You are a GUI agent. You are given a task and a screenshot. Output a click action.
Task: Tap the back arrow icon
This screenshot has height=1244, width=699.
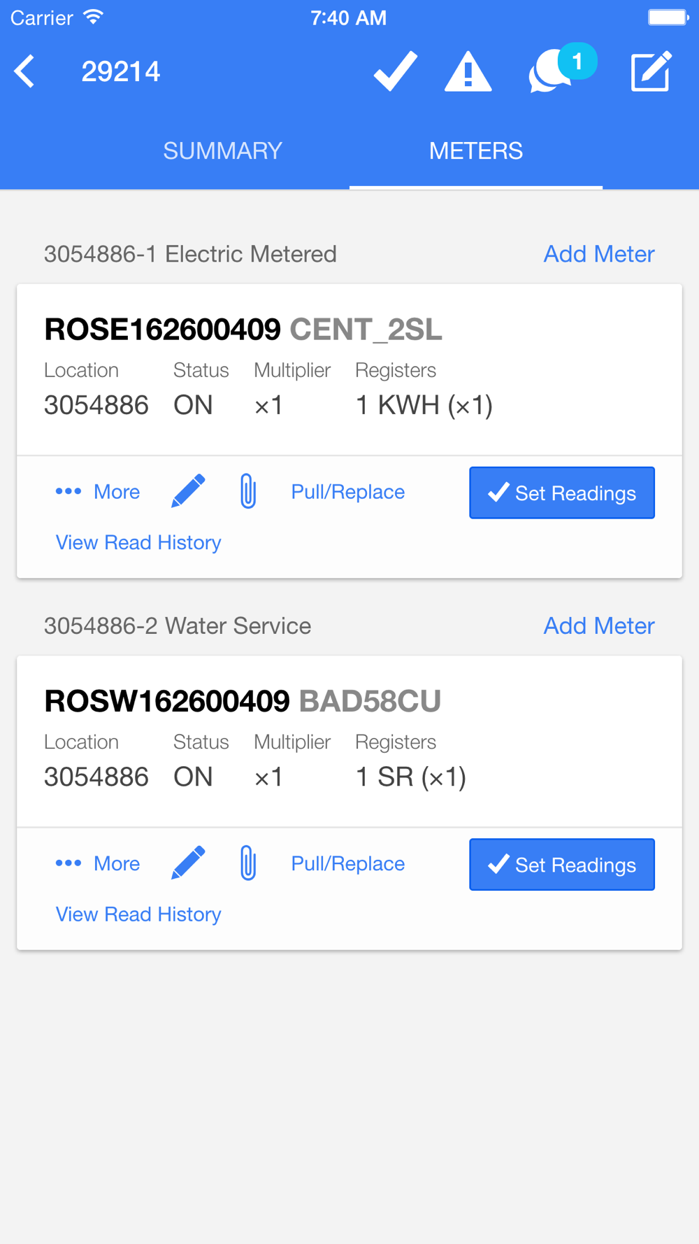tap(25, 71)
